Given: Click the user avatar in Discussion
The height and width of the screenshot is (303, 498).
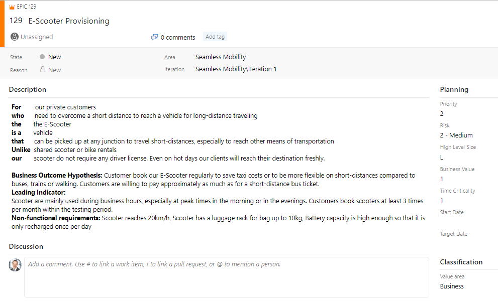Looking at the screenshot, I should point(15,265).
